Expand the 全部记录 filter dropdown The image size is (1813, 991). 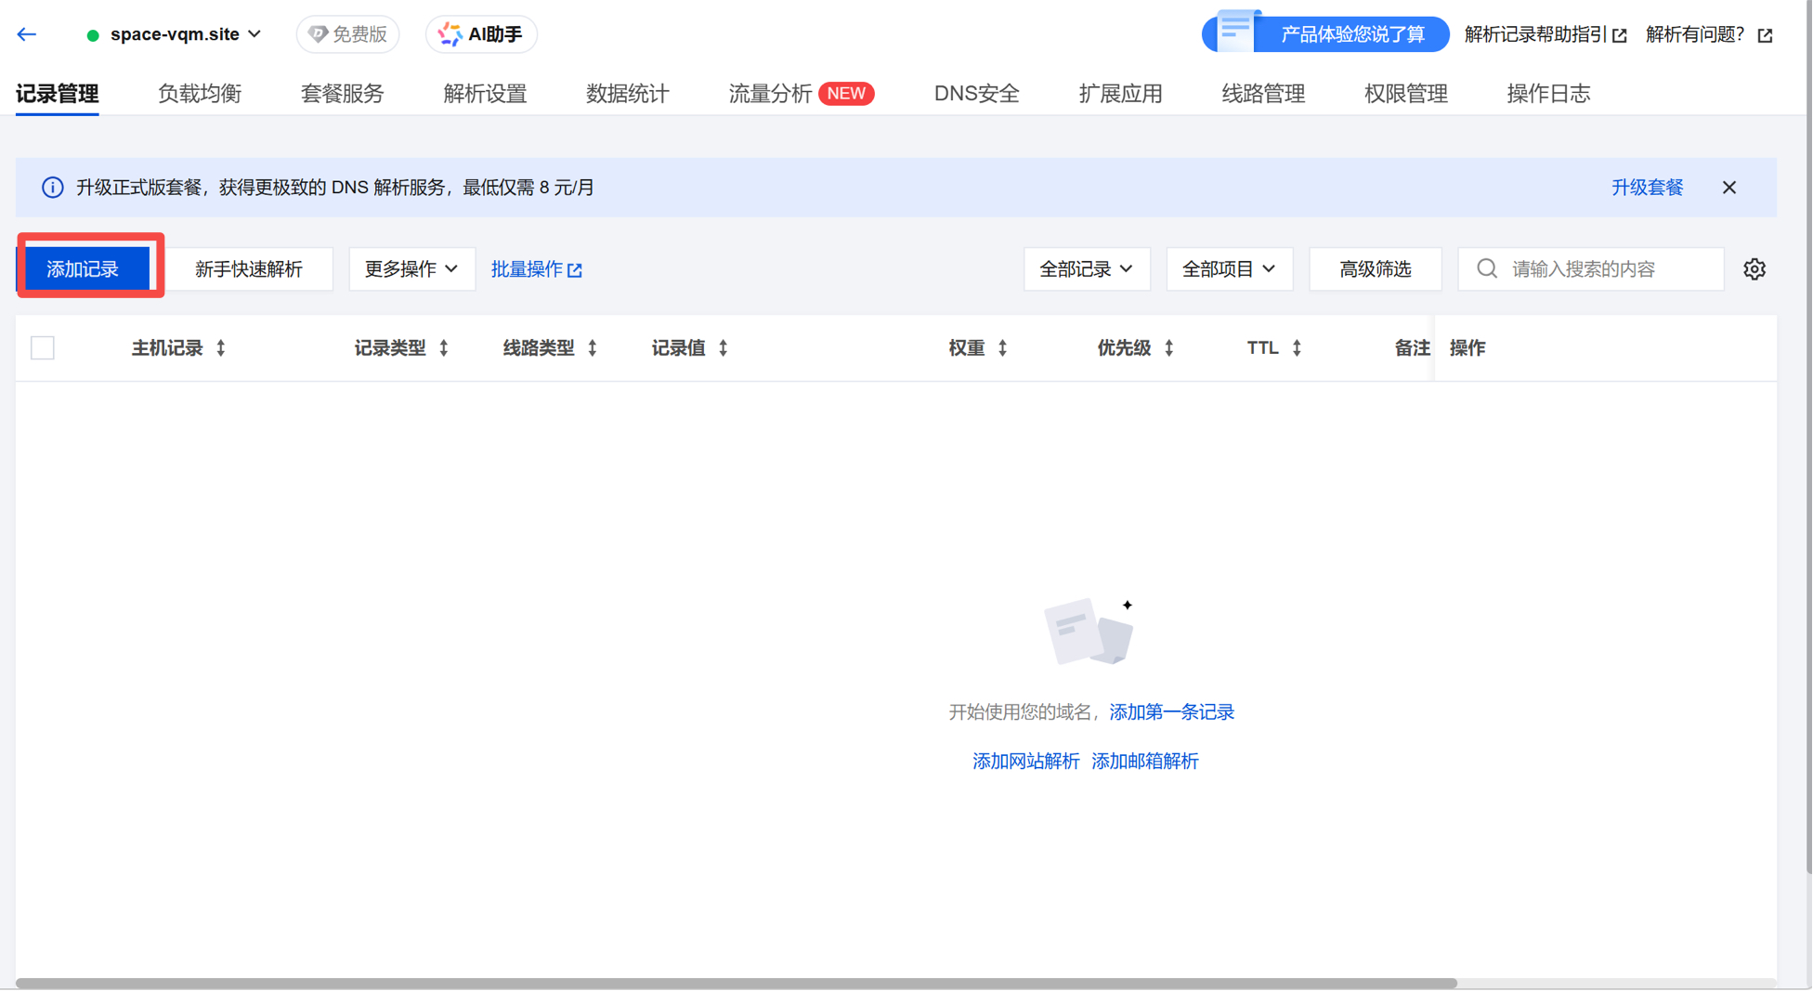point(1086,269)
